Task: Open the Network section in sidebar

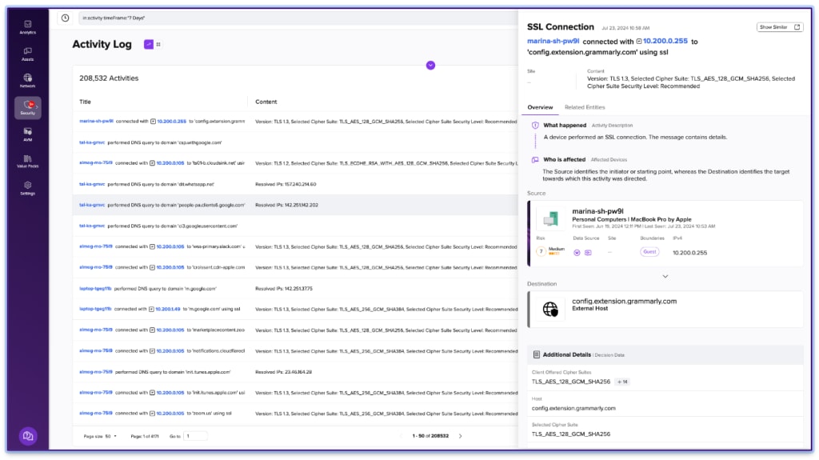Action: [x=28, y=81]
